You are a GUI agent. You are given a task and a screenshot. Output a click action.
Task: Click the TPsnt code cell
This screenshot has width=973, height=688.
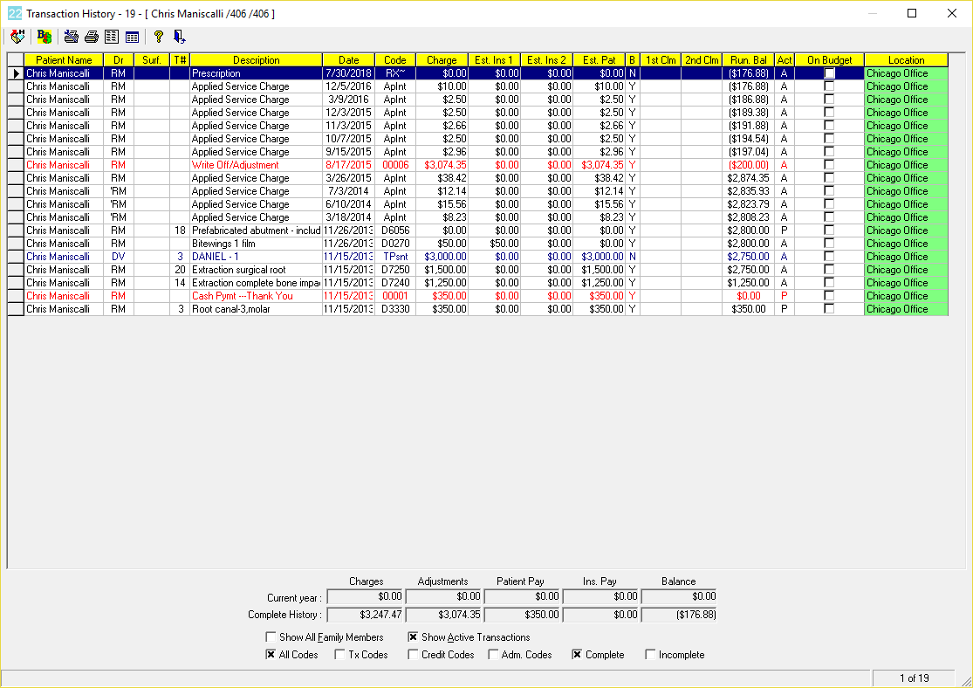point(395,257)
